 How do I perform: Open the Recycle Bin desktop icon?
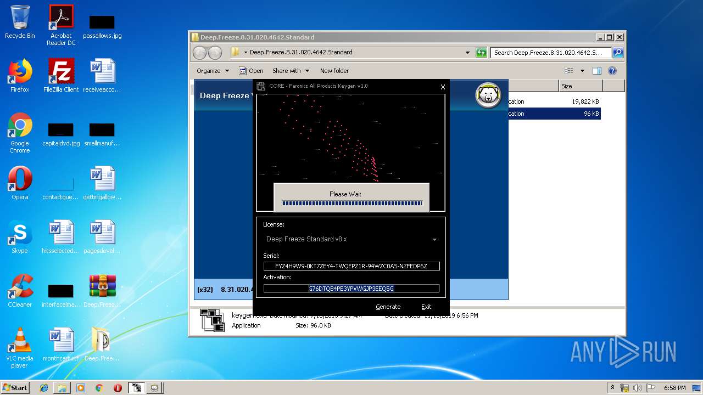[x=20, y=22]
